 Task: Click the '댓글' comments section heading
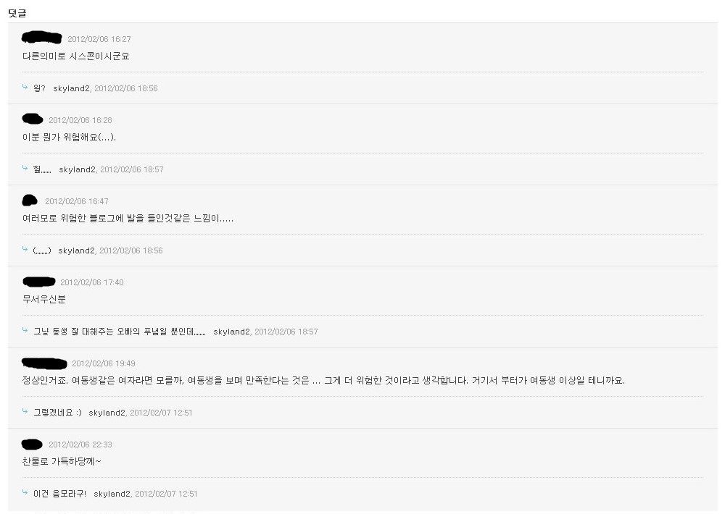click(17, 13)
